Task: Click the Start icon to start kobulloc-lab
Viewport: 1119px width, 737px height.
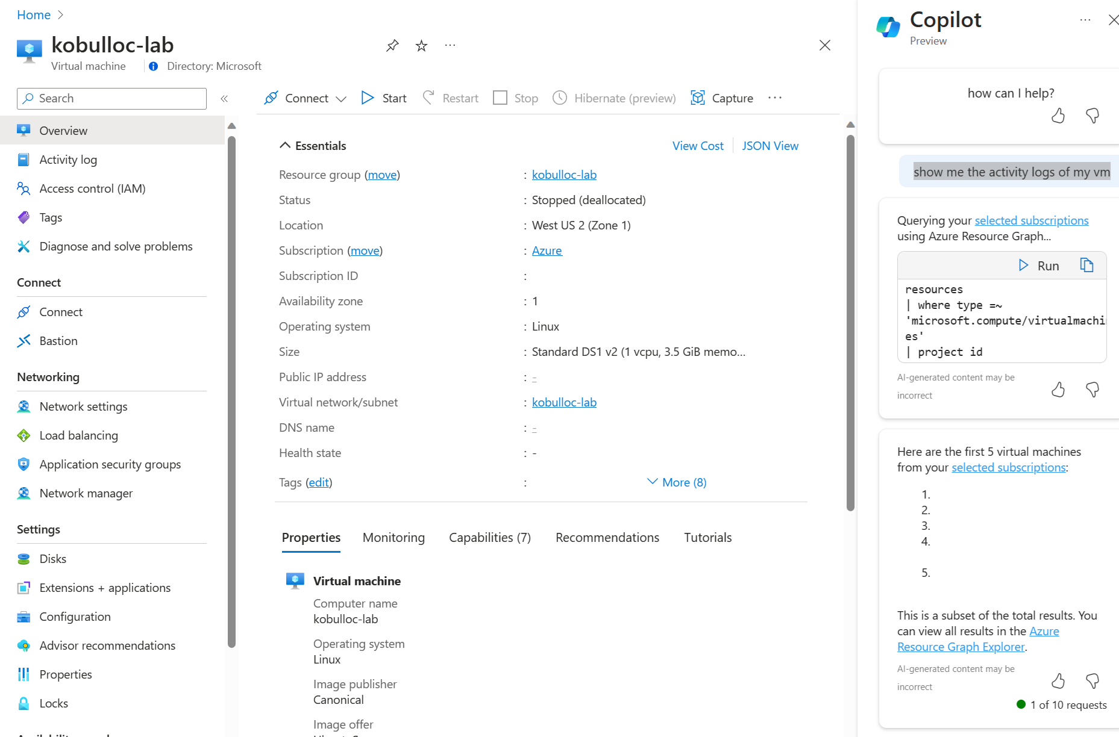Action: point(368,98)
